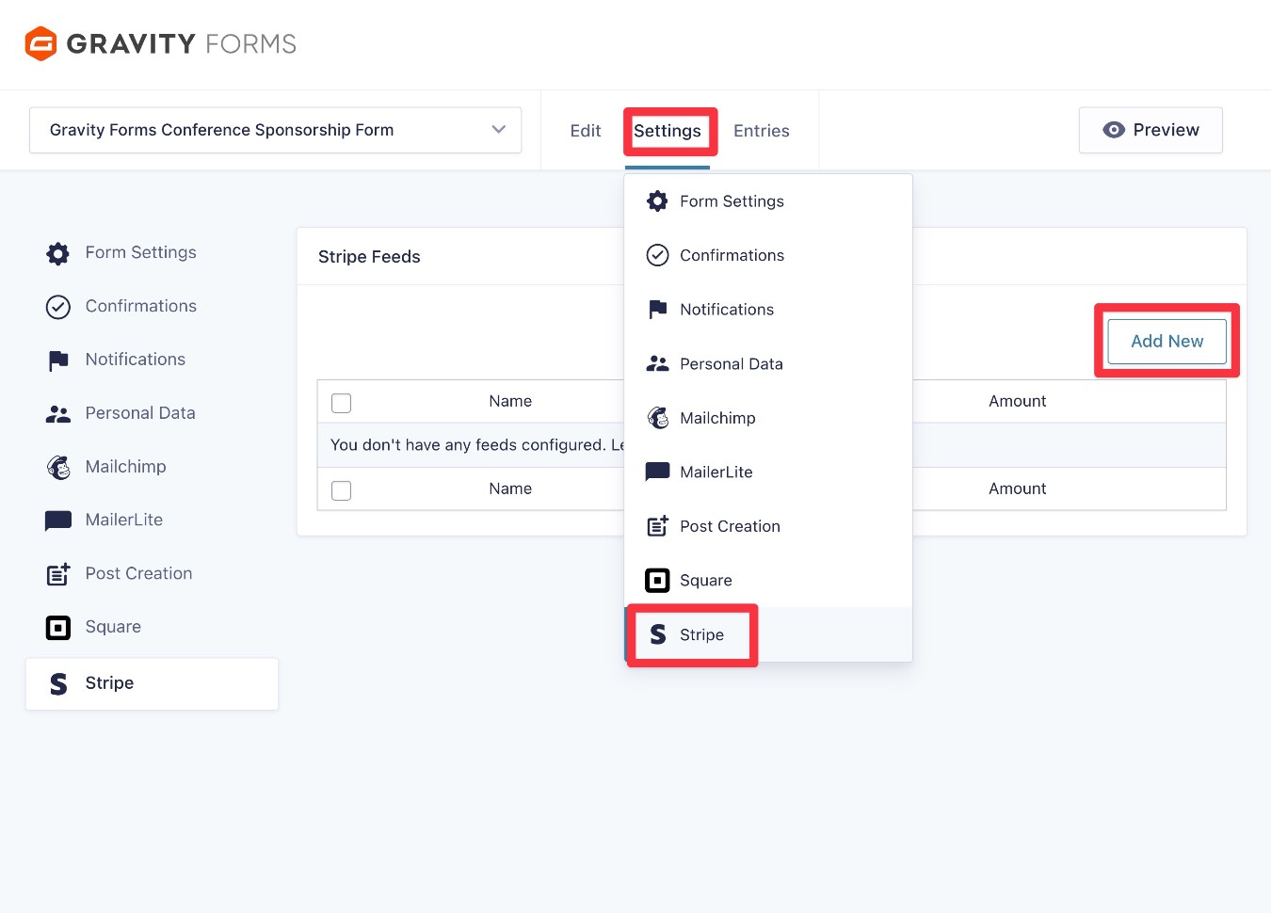The height and width of the screenshot is (913, 1271).
Task: Select the Square icon in the sidebar
Action: 57,627
